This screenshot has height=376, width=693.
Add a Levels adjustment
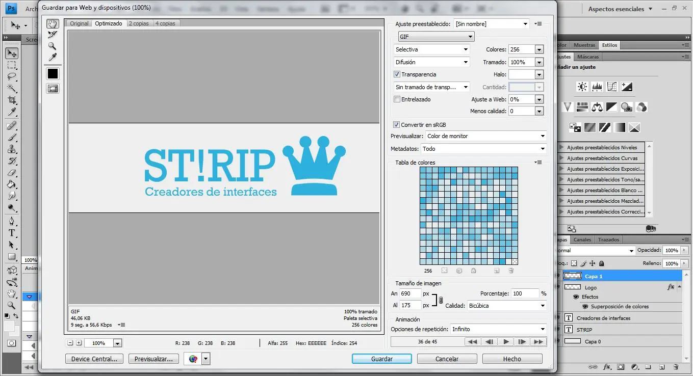click(x=597, y=87)
